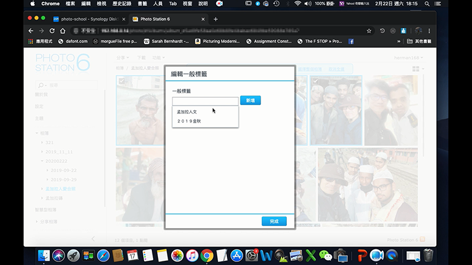Expand the 2019_11_11 album node
This screenshot has height=265, width=472.
point(42,152)
